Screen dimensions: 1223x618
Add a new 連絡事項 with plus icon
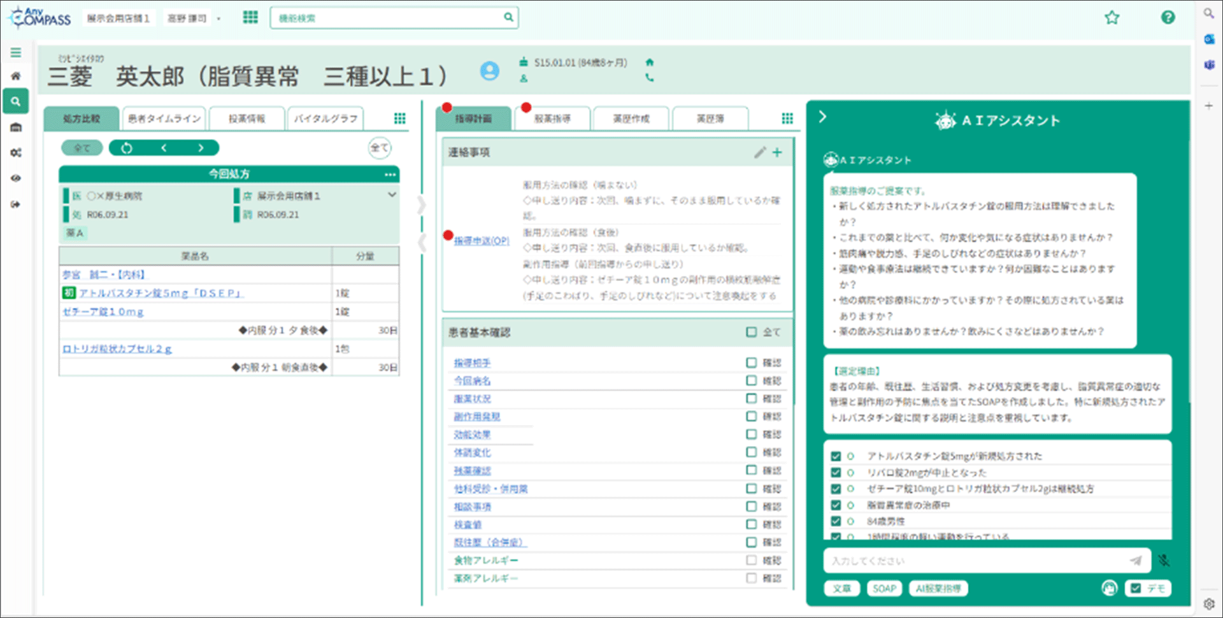click(777, 152)
